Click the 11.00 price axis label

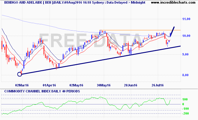pos(187,19)
